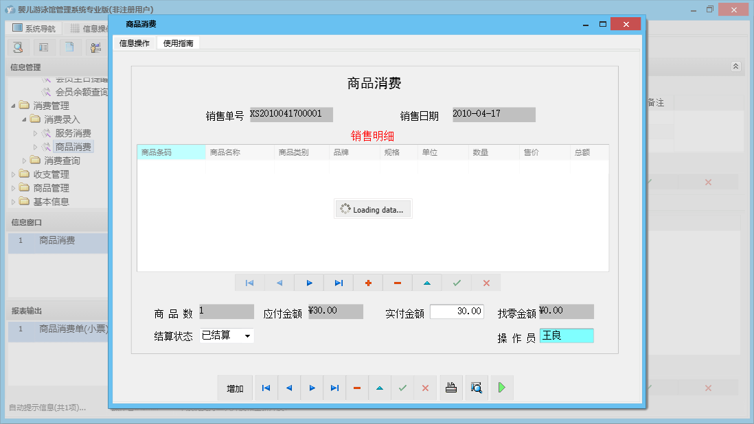This screenshot has height=424, width=754.
Task: Print the 商品消费 receipt
Action: tap(450, 388)
